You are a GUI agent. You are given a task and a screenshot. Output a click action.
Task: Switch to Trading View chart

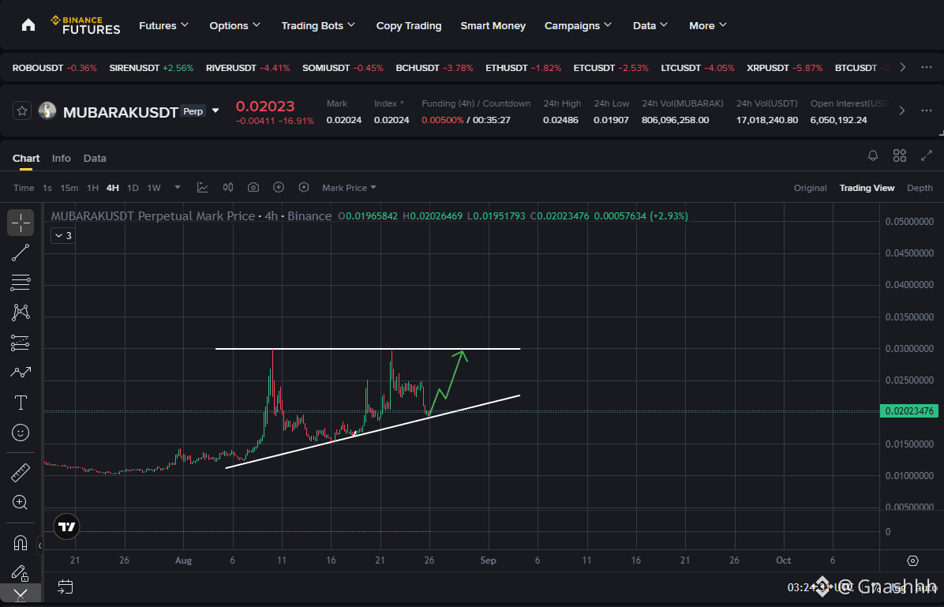point(867,188)
